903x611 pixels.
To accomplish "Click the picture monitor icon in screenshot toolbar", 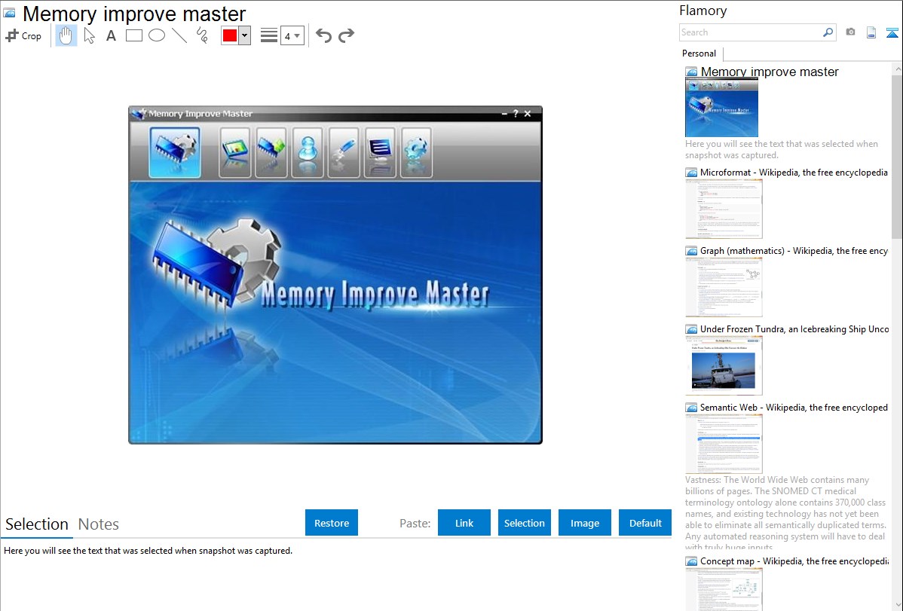I will pyautogui.click(x=234, y=153).
